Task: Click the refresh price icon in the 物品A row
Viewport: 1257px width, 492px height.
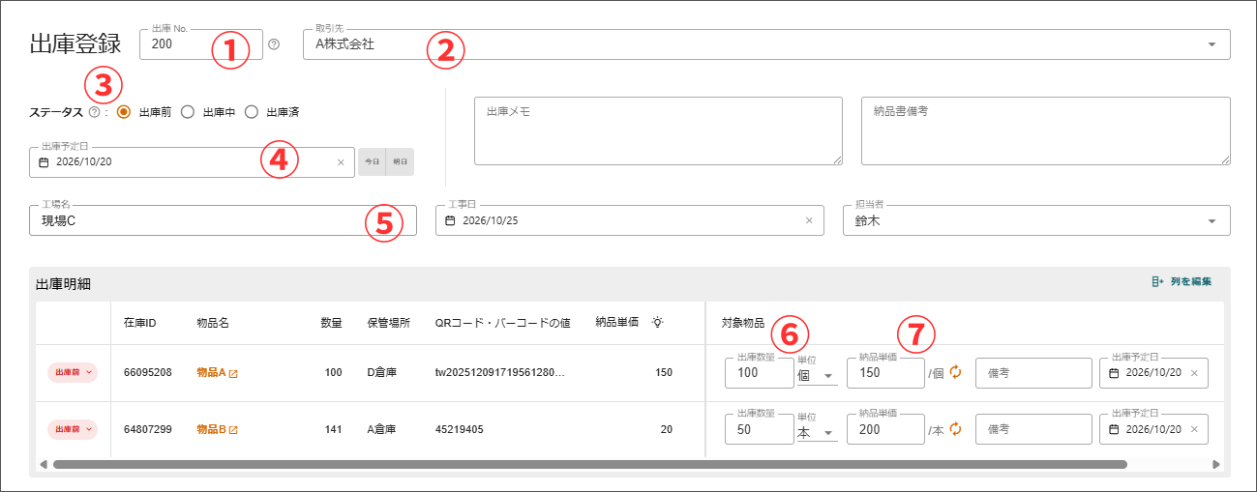Action: [955, 372]
